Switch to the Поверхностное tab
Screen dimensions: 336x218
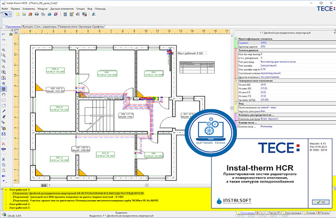pyautogui.click(x=68, y=27)
